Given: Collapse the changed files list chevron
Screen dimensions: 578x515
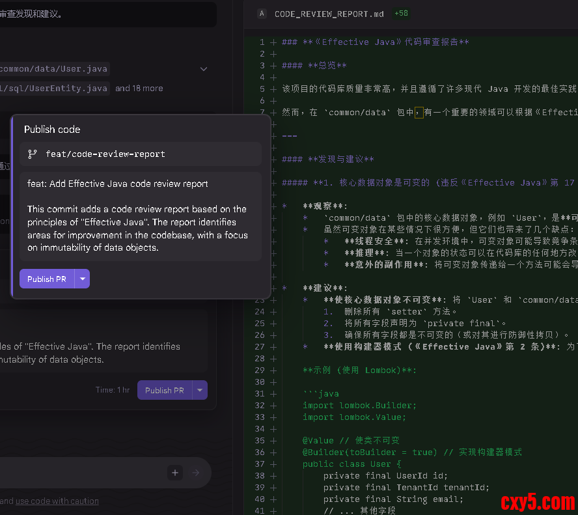Looking at the screenshot, I should point(204,69).
